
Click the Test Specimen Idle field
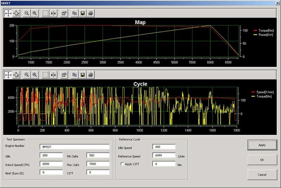coord(51,155)
